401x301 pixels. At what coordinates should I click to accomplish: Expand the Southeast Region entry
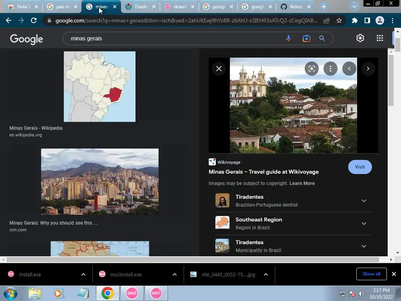[364, 223]
